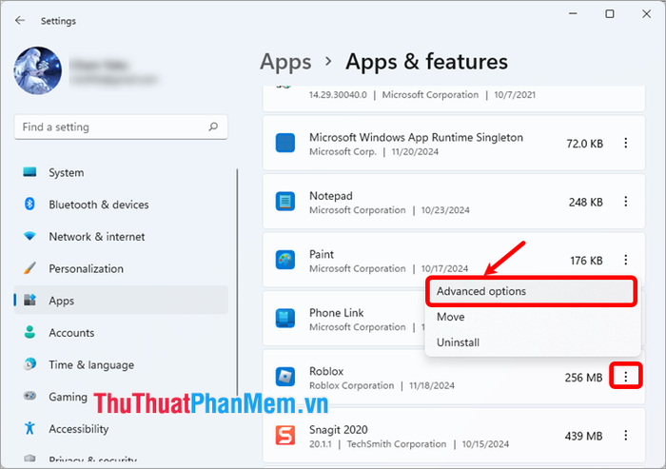Click the sidebar vertical scrollbar
Image resolution: width=666 pixels, height=469 pixels.
(x=237, y=283)
